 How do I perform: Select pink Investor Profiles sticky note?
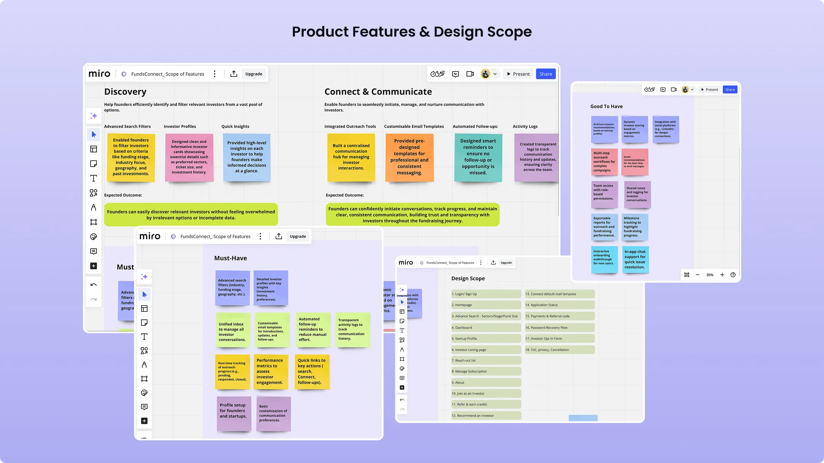(189, 157)
